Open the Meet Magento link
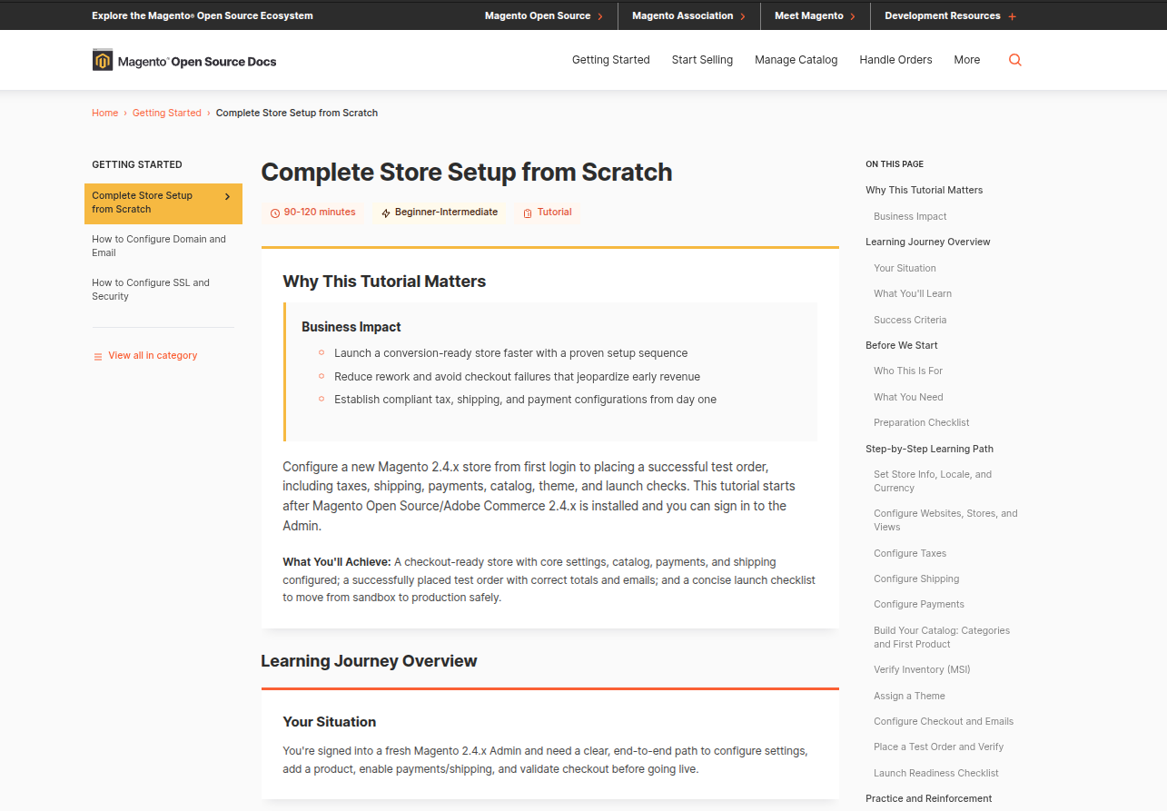This screenshot has width=1167, height=811. click(808, 16)
